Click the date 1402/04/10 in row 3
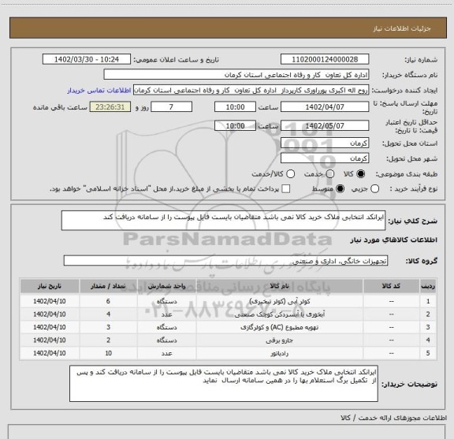 click(50, 327)
